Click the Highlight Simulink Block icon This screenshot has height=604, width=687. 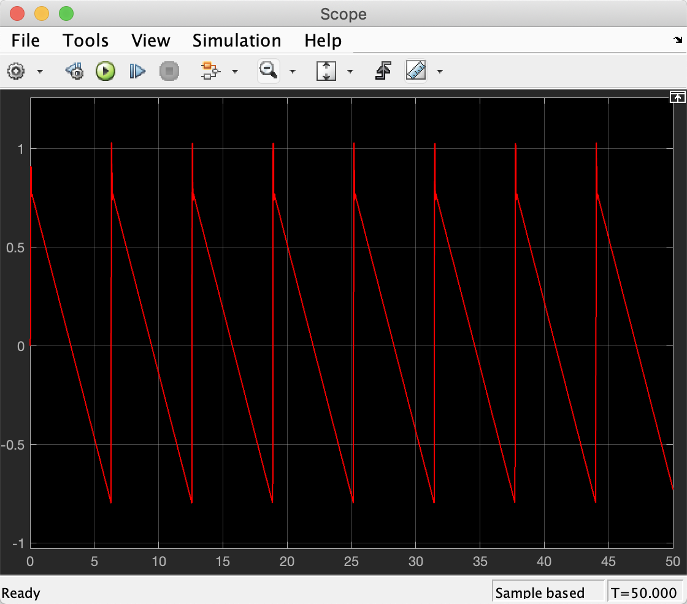[210, 71]
